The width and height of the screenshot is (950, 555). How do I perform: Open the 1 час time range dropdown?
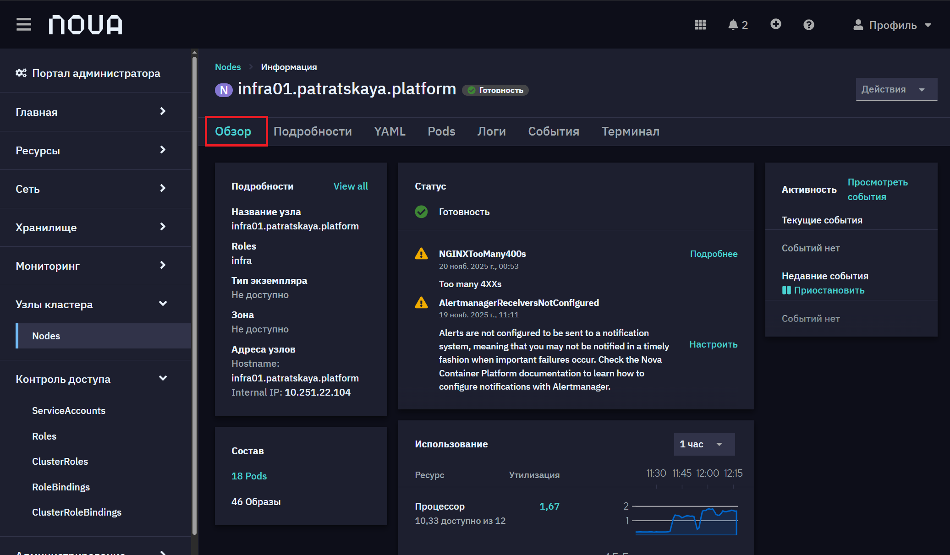(x=704, y=444)
